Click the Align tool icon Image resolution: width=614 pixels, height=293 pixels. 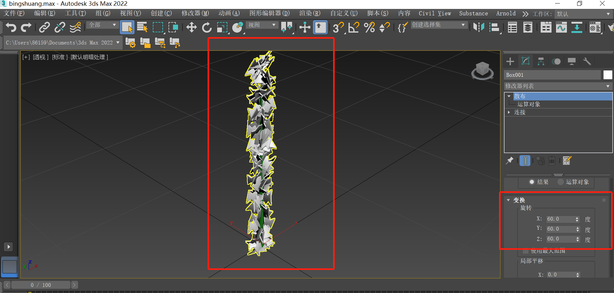click(x=495, y=28)
